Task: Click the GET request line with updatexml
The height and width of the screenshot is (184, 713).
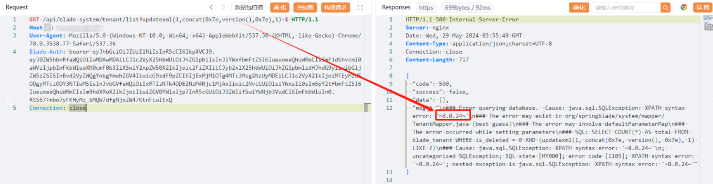Action: pos(174,20)
